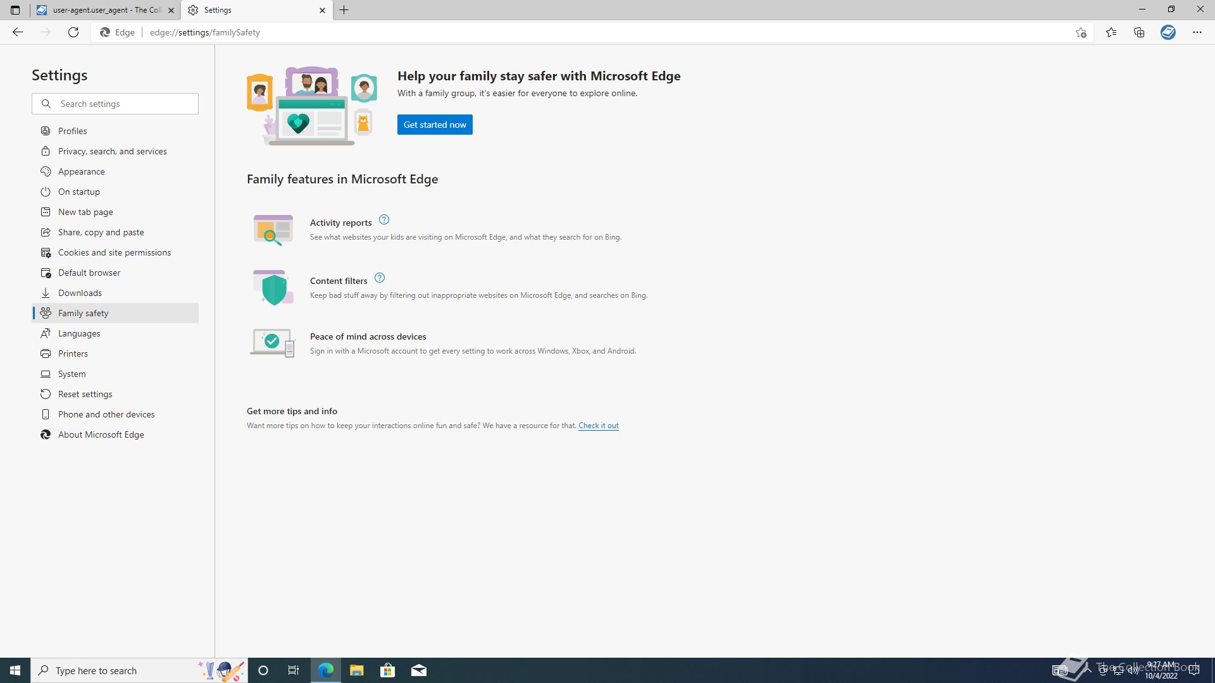This screenshot has width=1215, height=683.
Task: Add this page to favorites star icon
Action: (1081, 32)
